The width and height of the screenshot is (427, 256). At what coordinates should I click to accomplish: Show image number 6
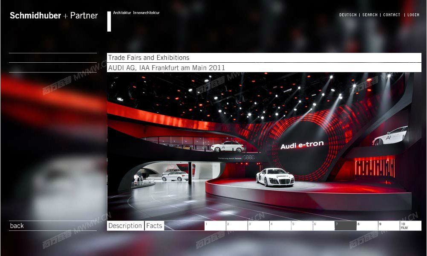coord(324,226)
